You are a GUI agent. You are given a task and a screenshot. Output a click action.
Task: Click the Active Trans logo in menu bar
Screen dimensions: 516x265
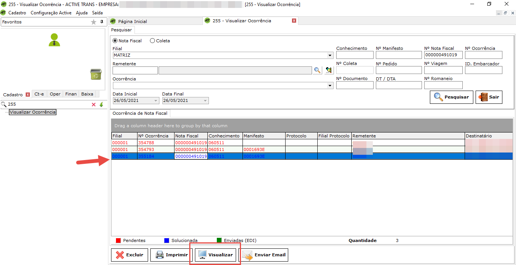tap(3, 12)
